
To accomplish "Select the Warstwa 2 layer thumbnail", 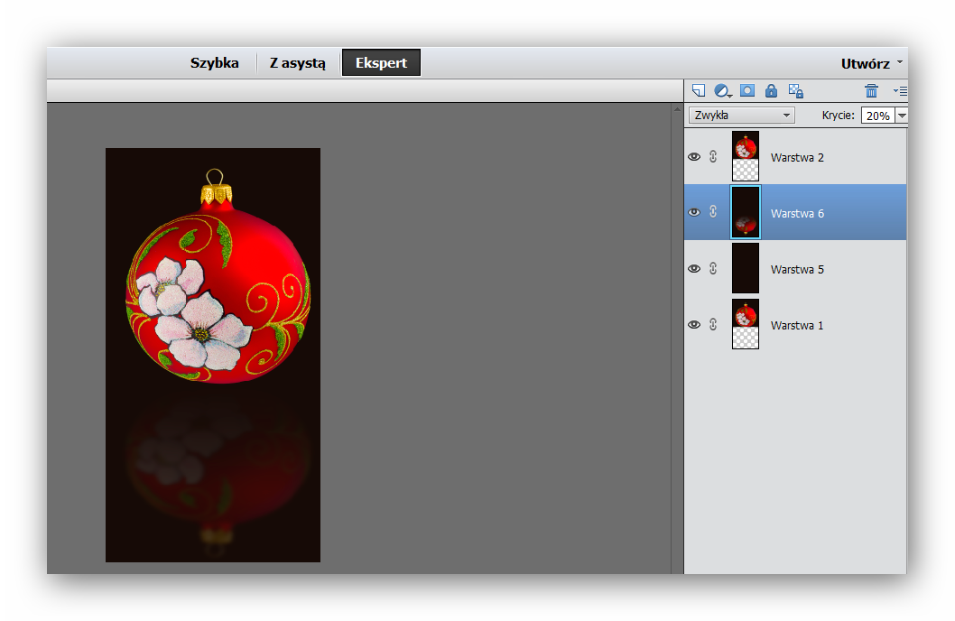I will pyautogui.click(x=746, y=156).
